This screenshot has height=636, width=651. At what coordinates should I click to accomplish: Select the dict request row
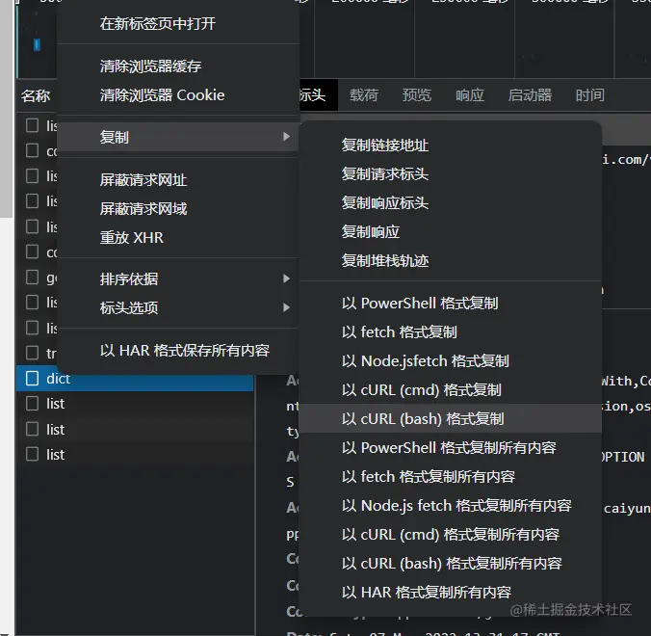point(135,379)
